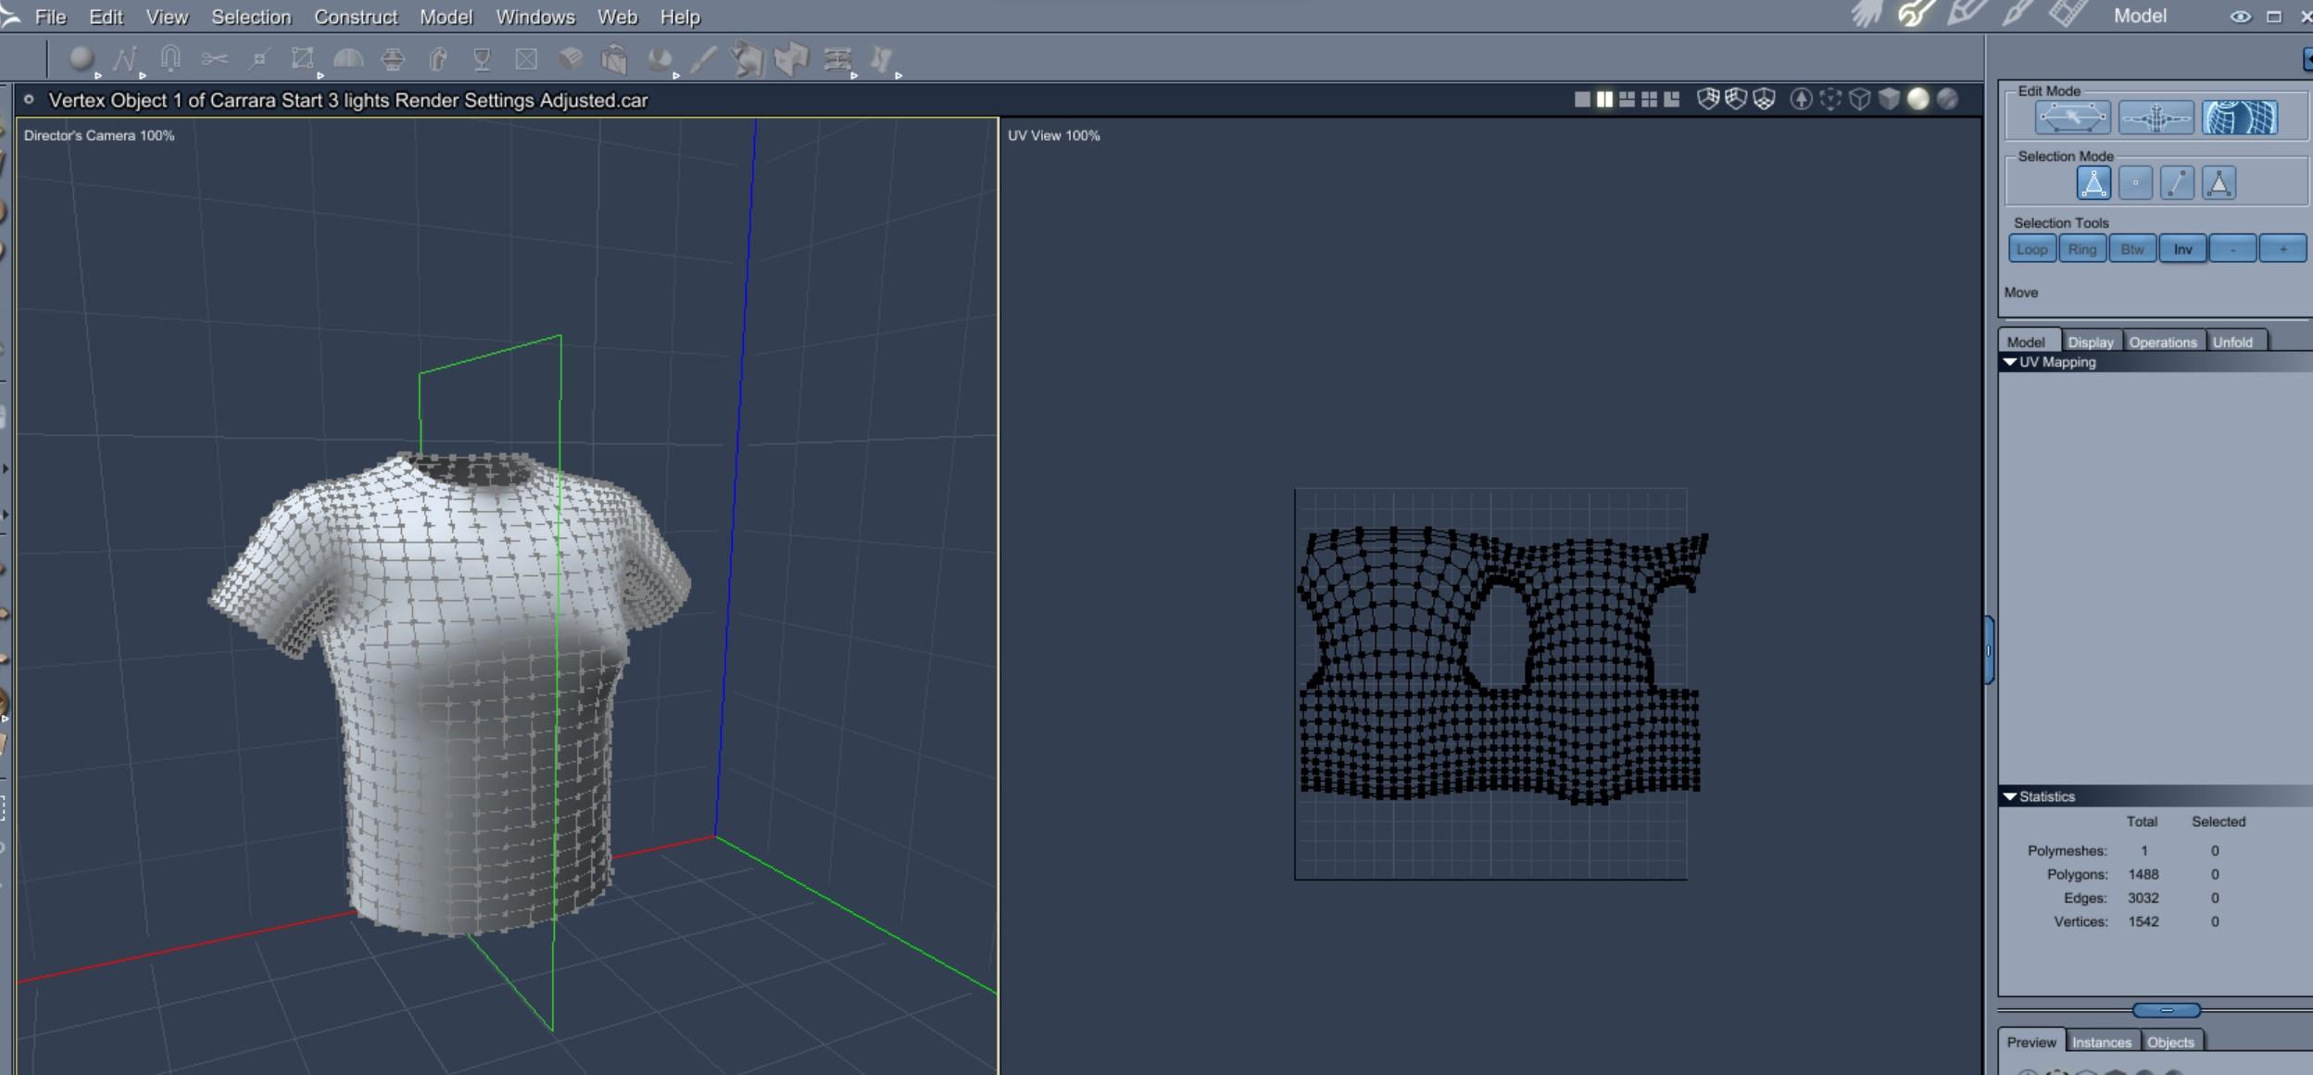Select the goblet lathe tool
Screen dimensions: 2313x1075
tap(482, 59)
